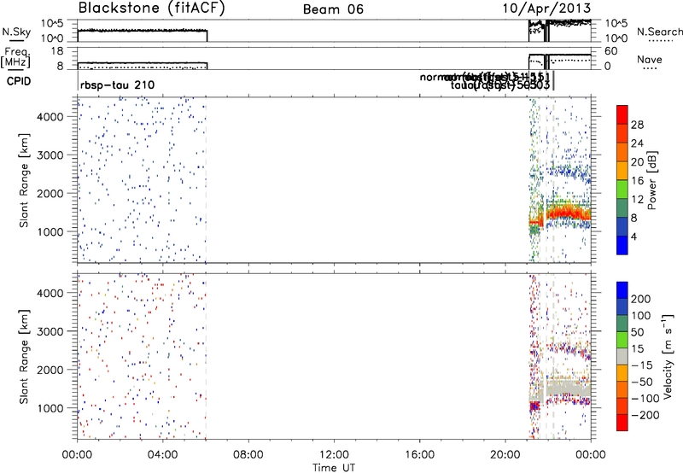Screen dimensions: 683x473
Task: Select the 'N.Search' legend label
Action: [x=659, y=32]
